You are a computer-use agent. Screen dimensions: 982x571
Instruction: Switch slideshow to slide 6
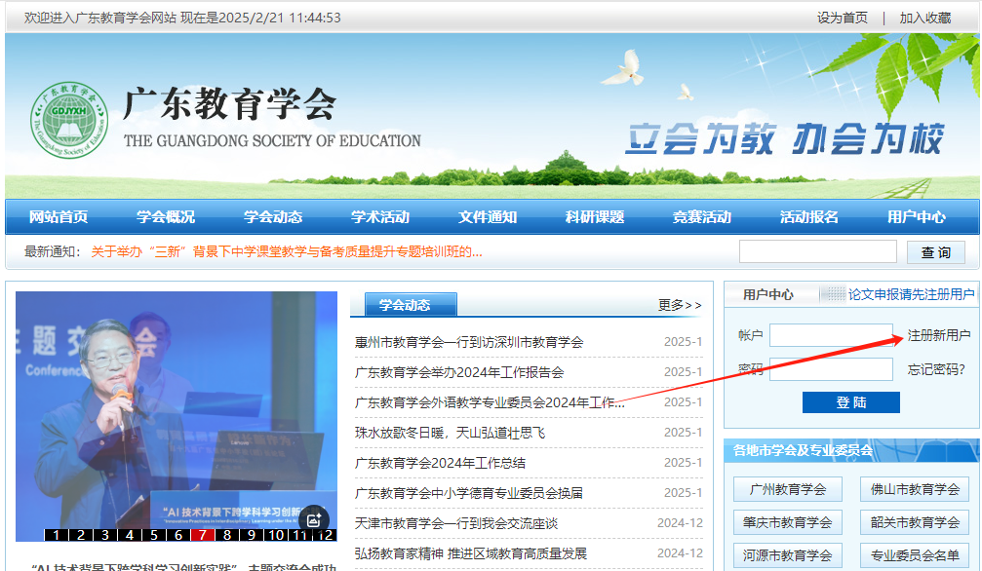178,535
